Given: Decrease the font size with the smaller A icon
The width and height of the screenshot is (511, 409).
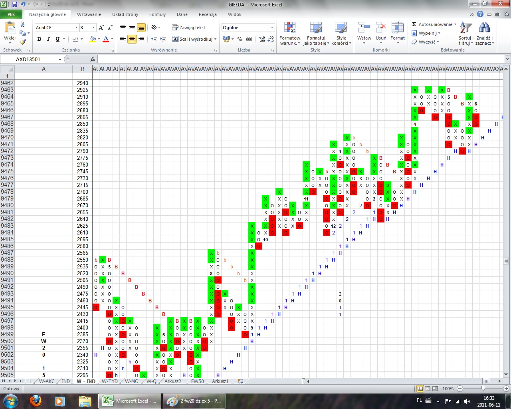Looking at the screenshot, I should click(110, 28).
